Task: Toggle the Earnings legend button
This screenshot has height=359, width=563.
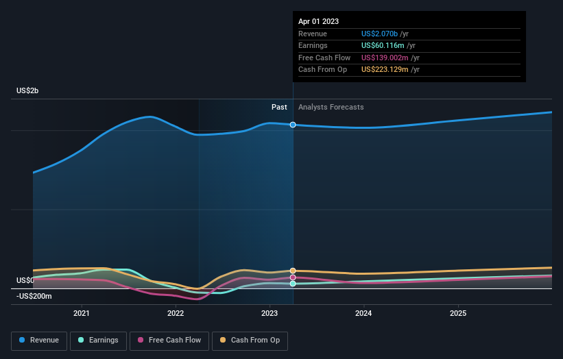Action: (98, 341)
